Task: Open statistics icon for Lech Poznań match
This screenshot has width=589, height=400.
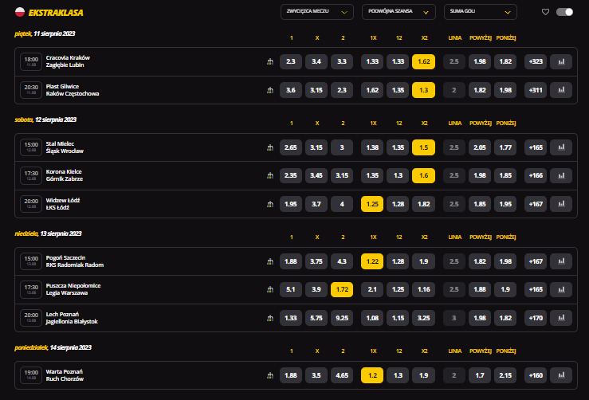Action: tap(561, 318)
